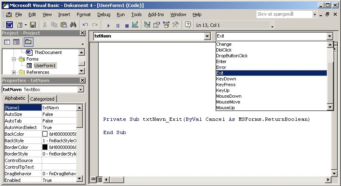
Task: Select MouseMove in the event list
Action: coord(271,102)
